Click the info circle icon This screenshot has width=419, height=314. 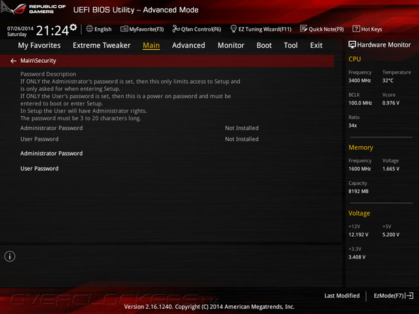click(x=10, y=256)
